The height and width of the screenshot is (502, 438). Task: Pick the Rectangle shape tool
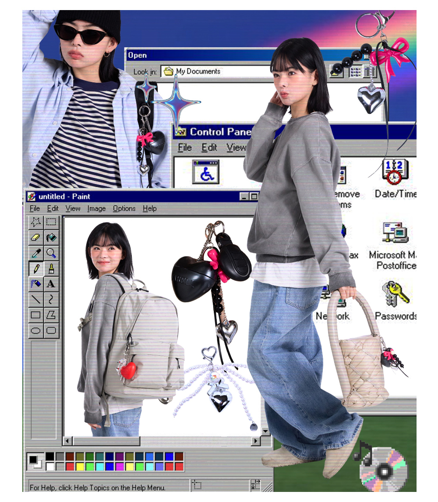36,315
